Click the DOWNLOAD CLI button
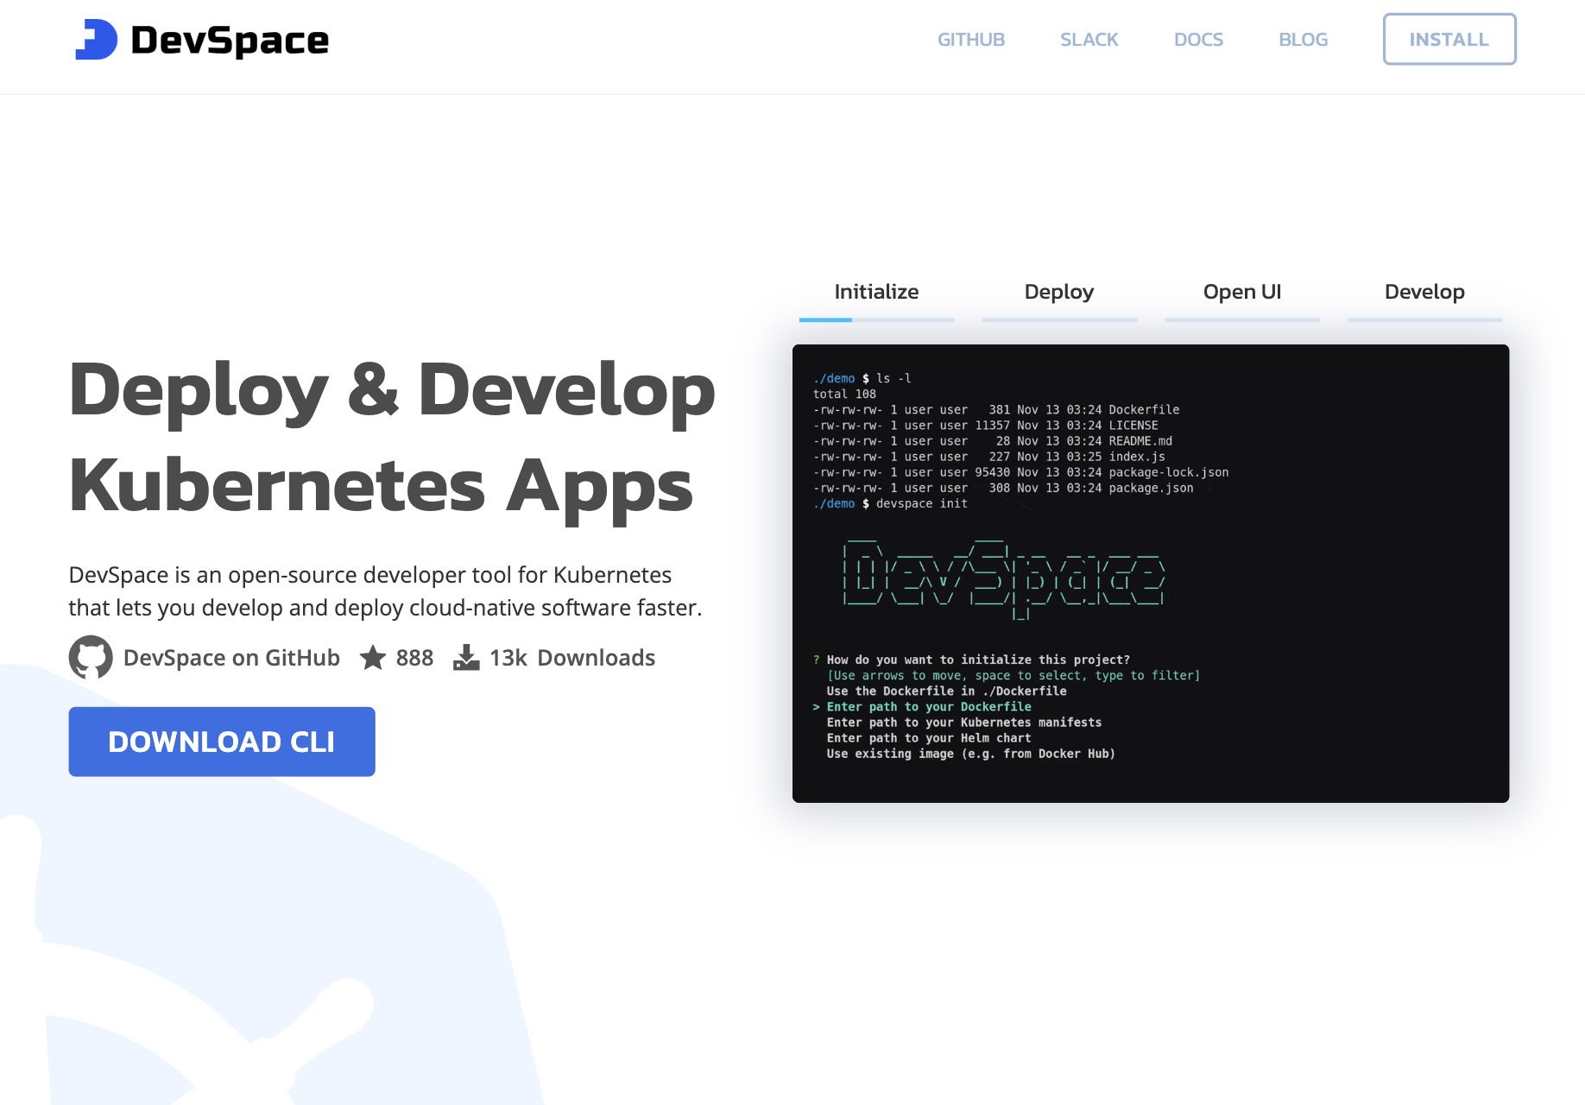 (x=222, y=742)
